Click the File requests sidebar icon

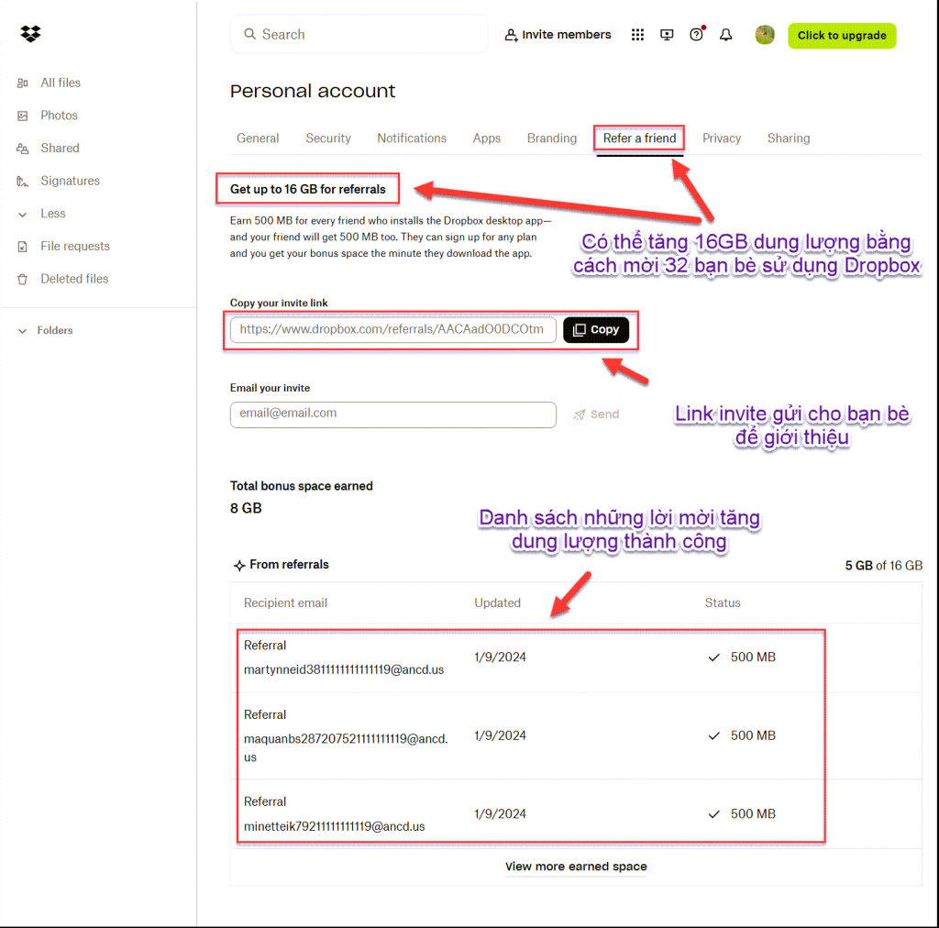[x=23, y=247]
